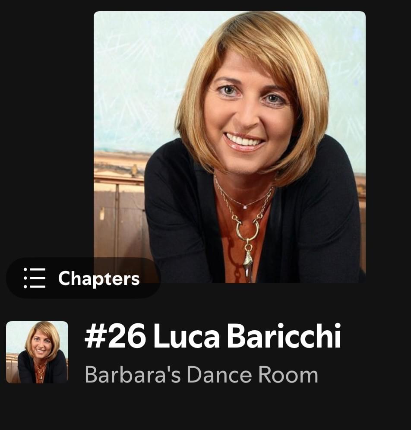Image resolution: width=411 pixels, height=430 pixels.
Task: Click the word Luca in the title
Action: pos(187,335)
